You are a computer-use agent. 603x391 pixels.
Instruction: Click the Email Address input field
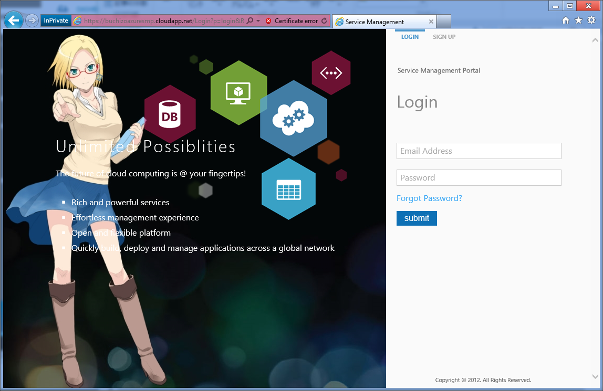(x=479, y=151)
